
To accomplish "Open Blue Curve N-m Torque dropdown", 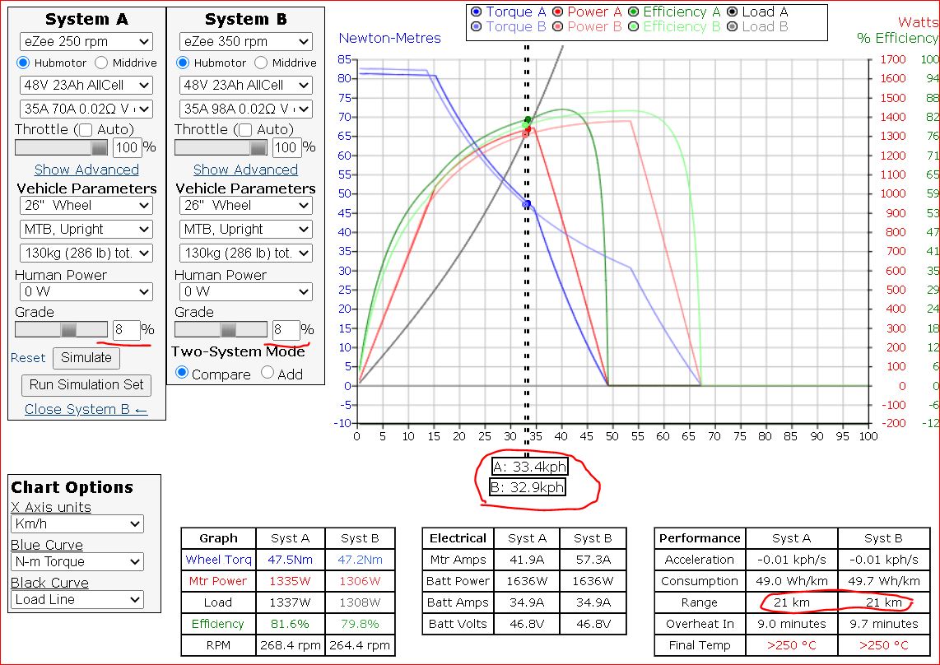I will [77, 562].
